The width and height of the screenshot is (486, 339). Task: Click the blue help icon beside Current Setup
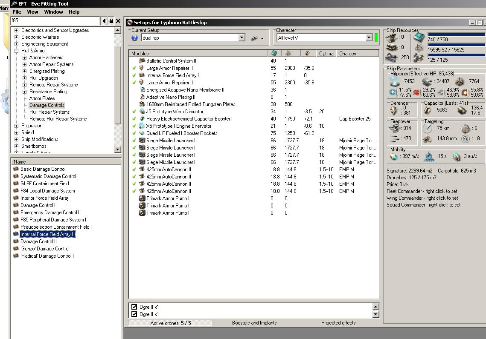pos(135,38)
